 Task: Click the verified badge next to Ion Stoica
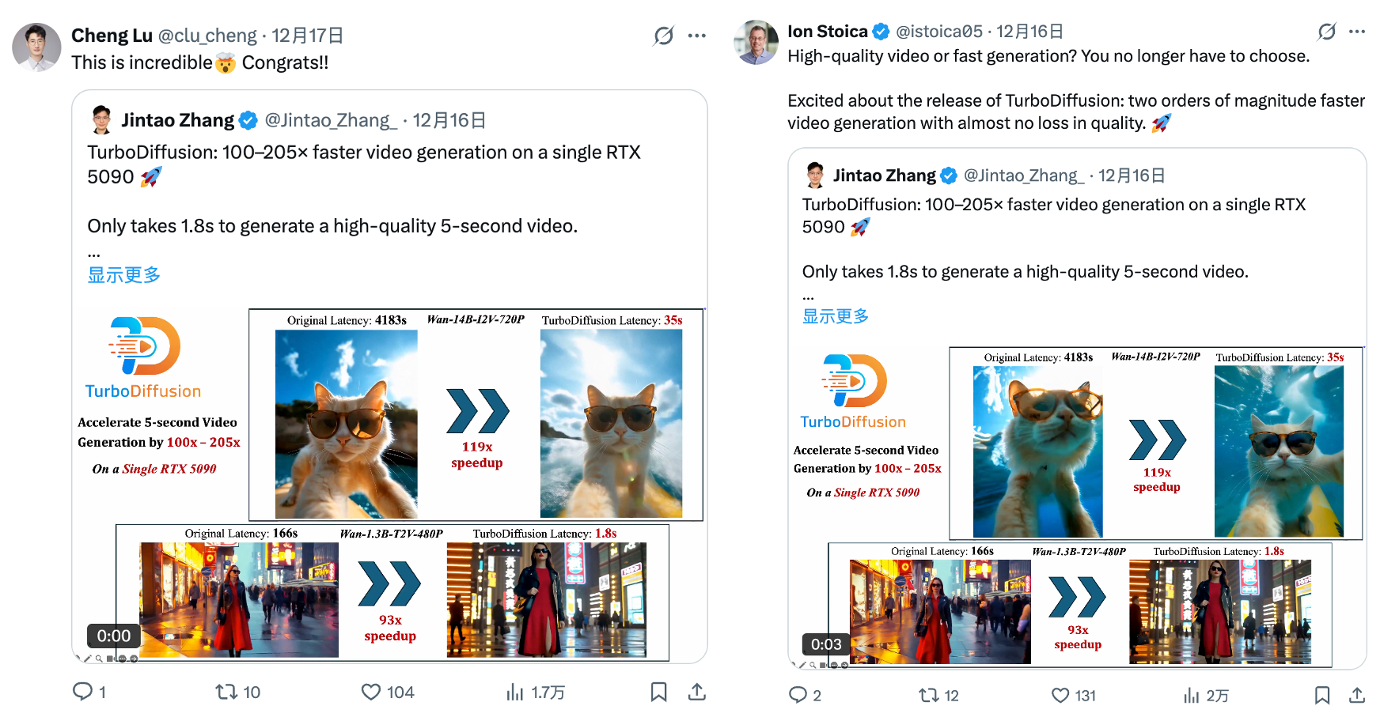pyautogui.click(x=880, y=32)
